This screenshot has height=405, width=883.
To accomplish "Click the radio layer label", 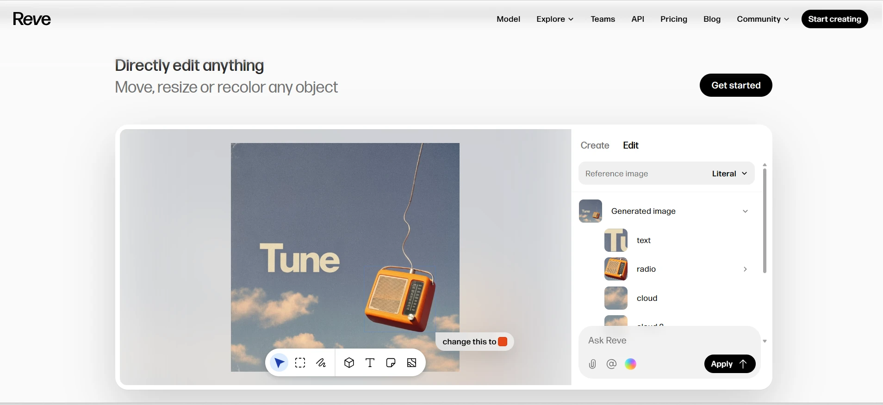I will (x=646, y=269).
